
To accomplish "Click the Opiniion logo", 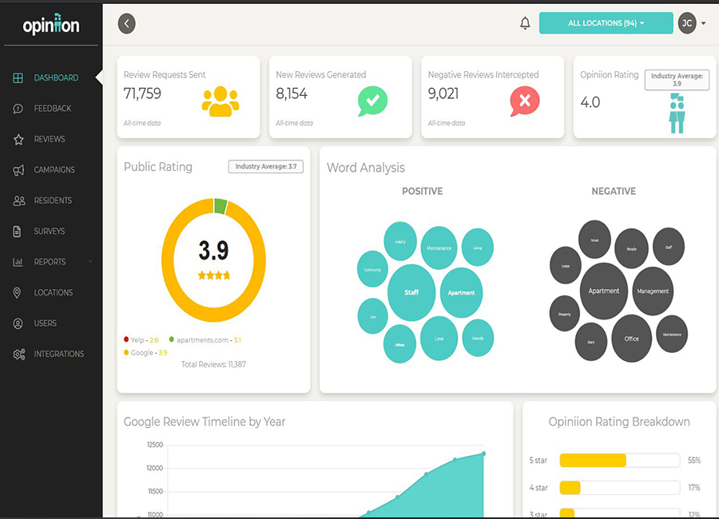I will (x=51, y=26).
